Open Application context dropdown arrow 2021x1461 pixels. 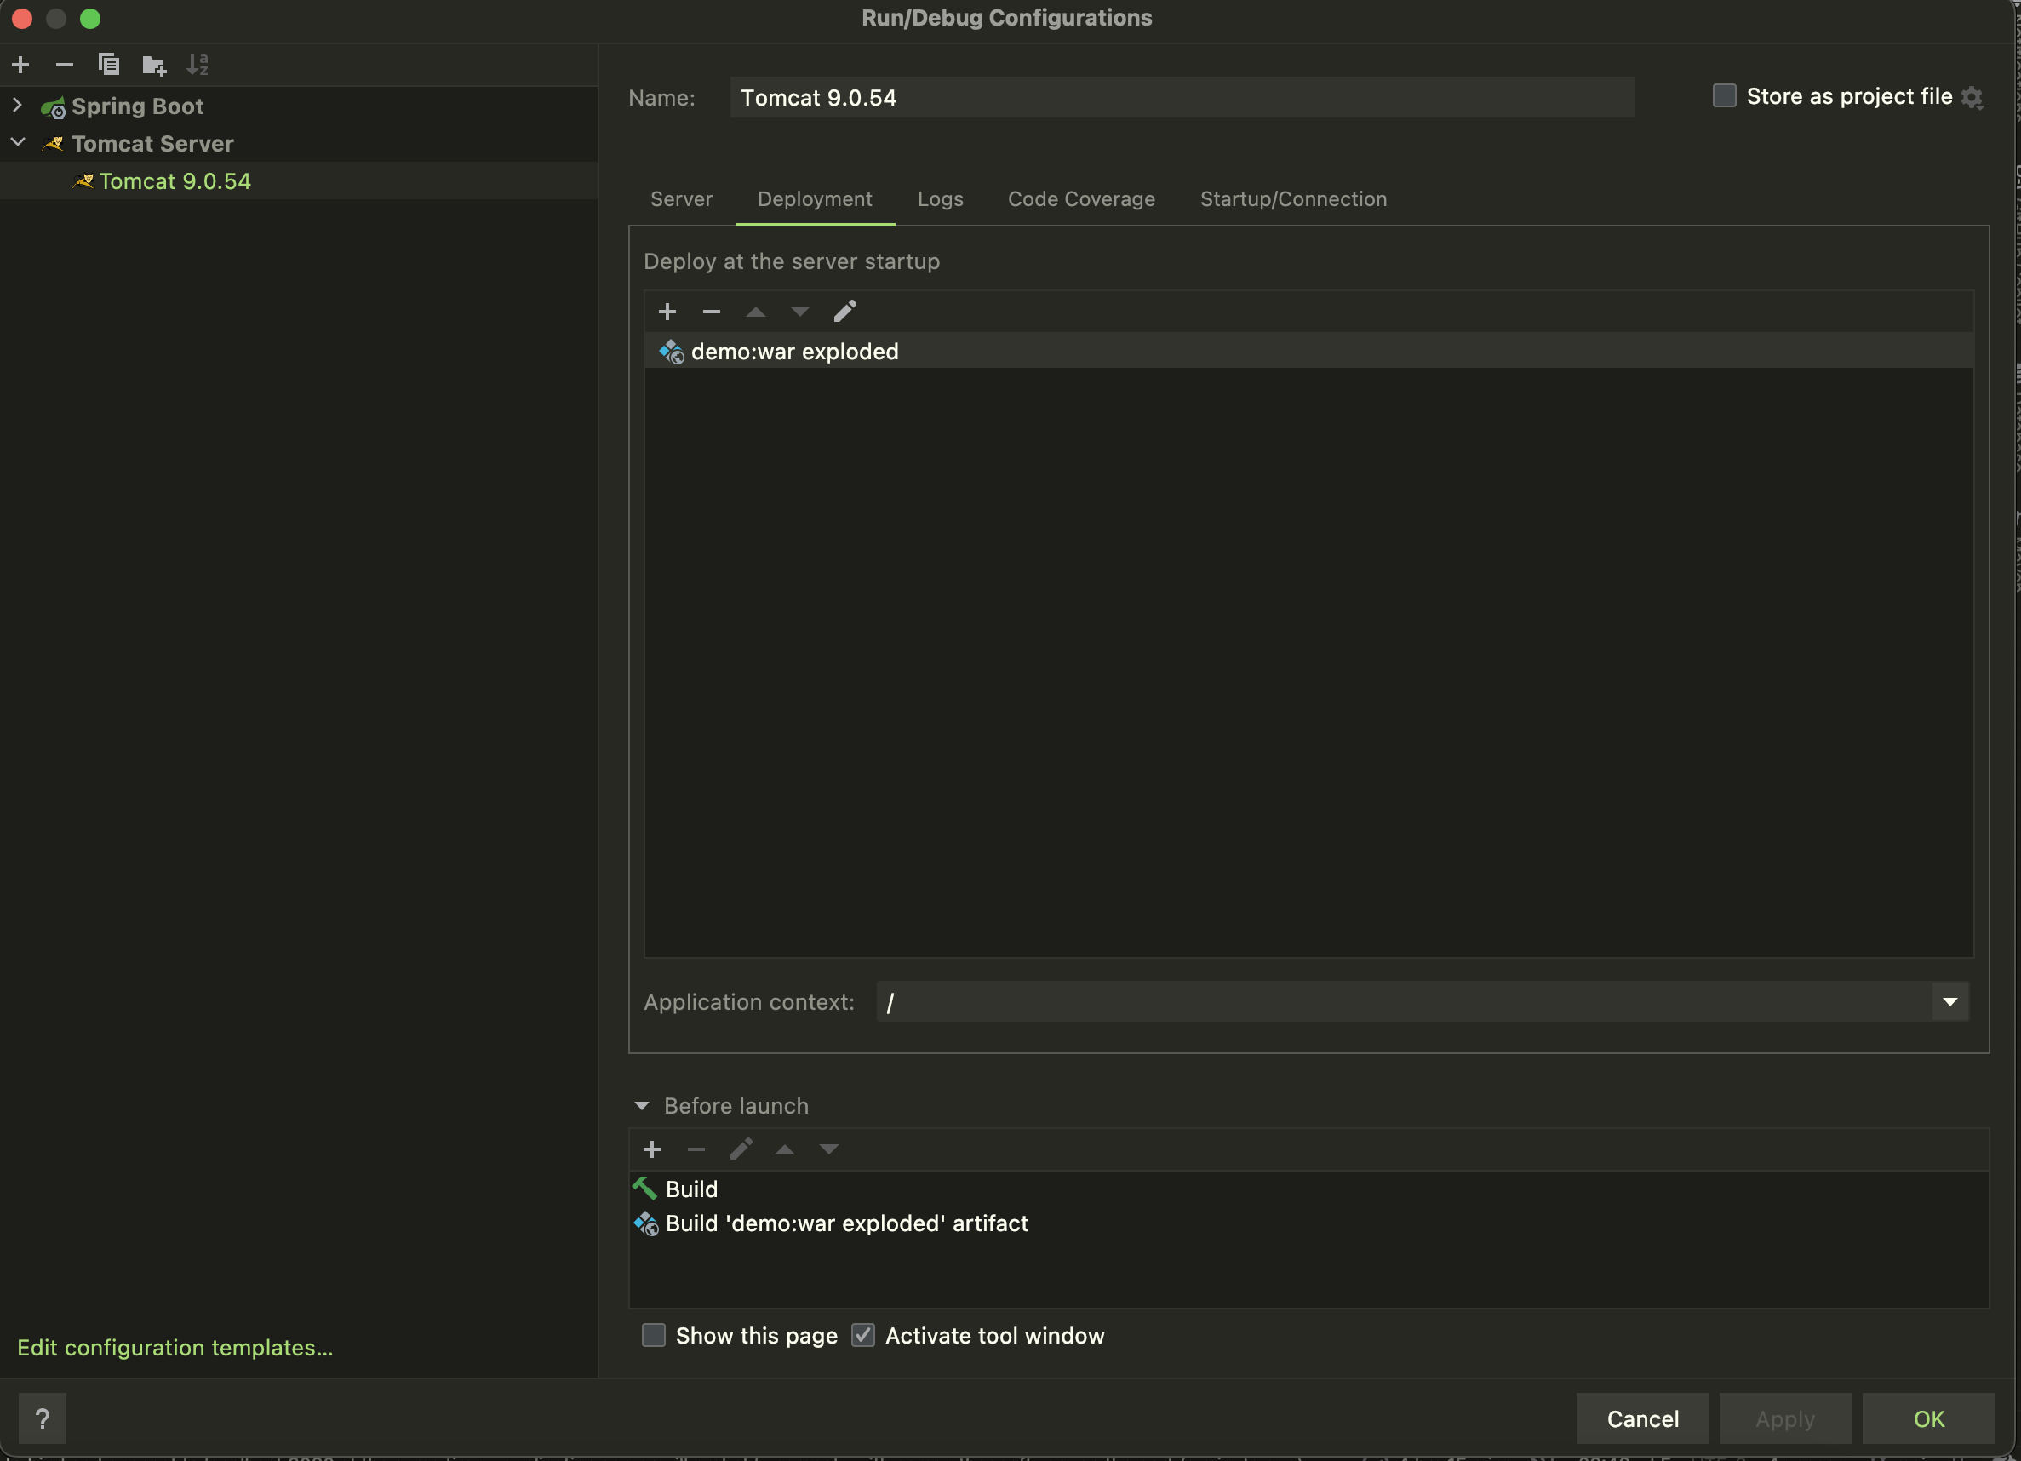click(1949, 1002)
